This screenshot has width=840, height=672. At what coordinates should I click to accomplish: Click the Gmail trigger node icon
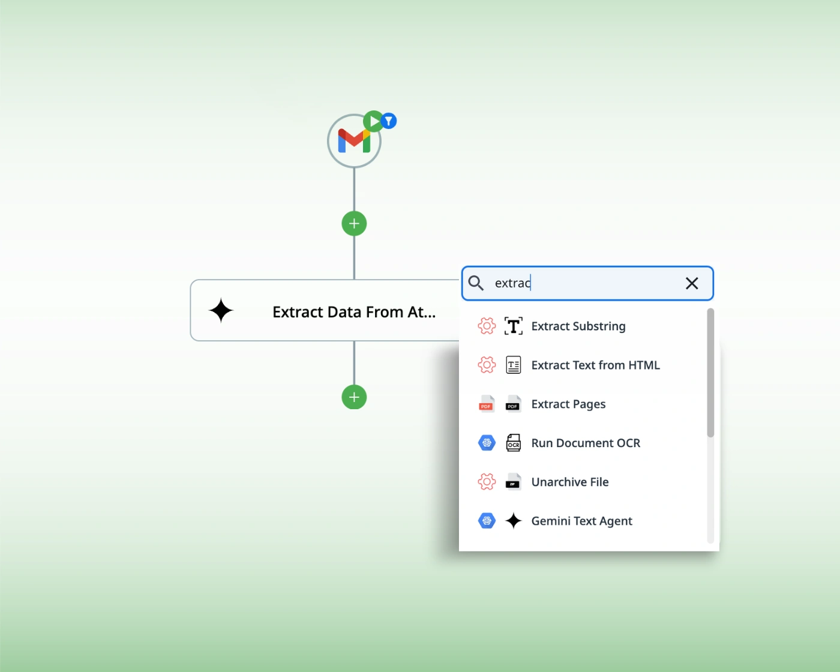353,142
